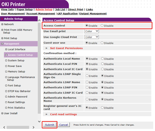Open the Use Google Cloud Print dropdown
The height and width of the screenshot is (131, 155).
click(91, 37)
